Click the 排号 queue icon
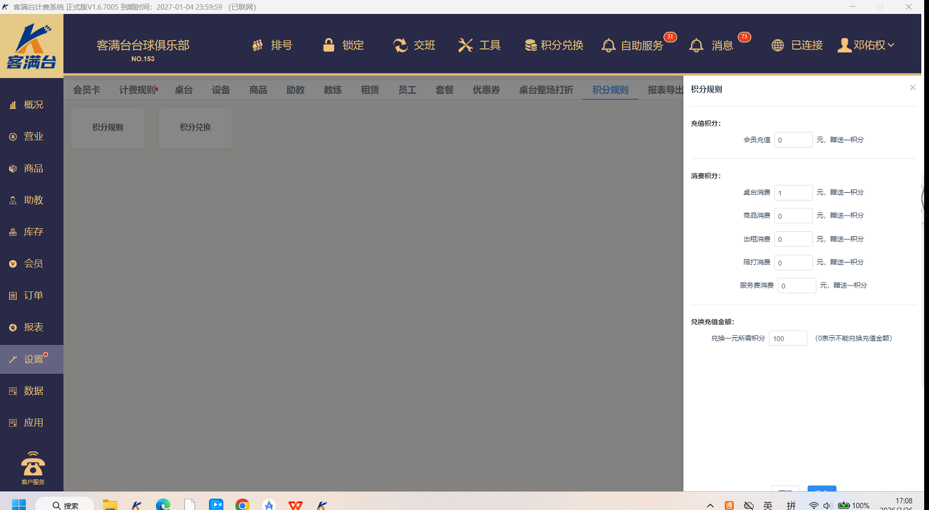Screen dimensions: 929x510 click(258, 45)
